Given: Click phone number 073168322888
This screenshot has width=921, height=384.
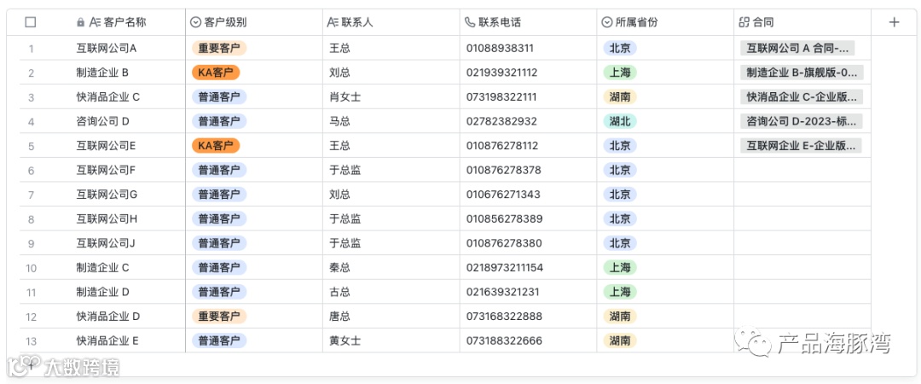Looking at the screenshot, I should pos(504,317).
